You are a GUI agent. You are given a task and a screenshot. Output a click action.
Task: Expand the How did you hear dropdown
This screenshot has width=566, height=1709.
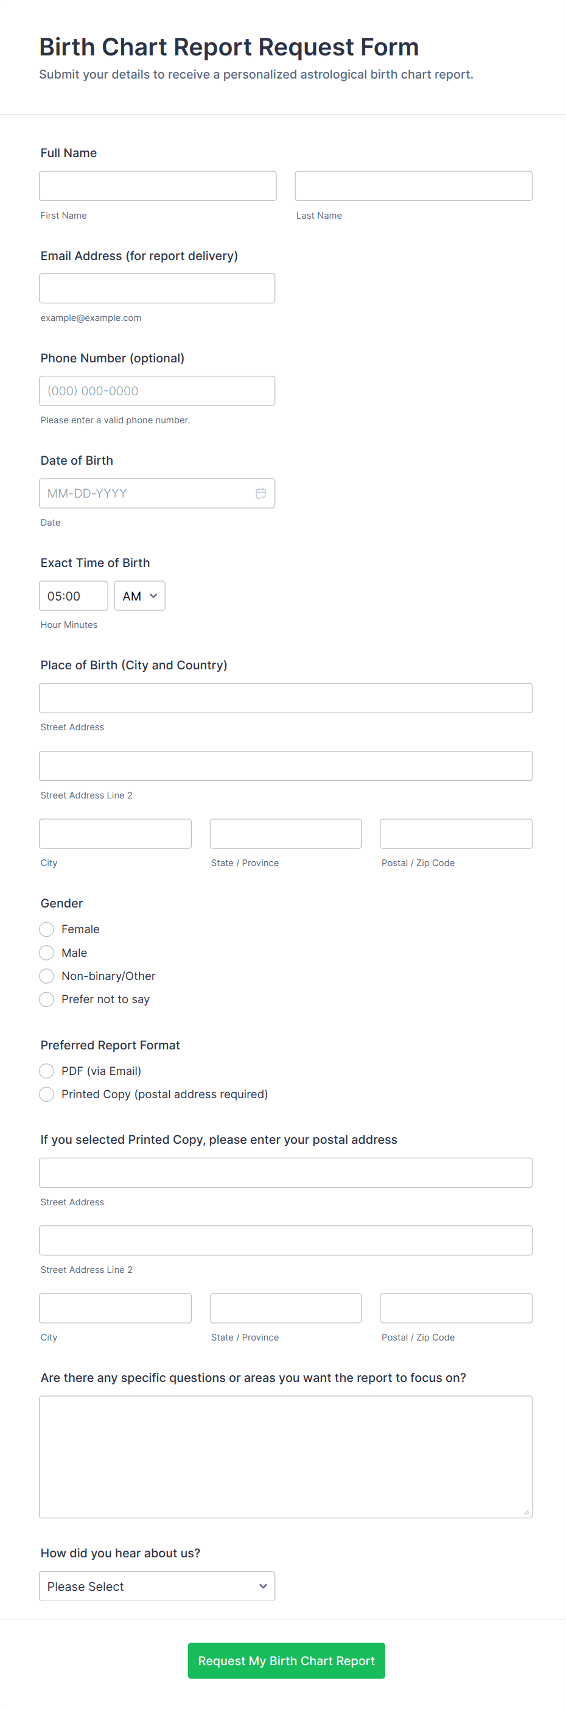coord(156,1586)
